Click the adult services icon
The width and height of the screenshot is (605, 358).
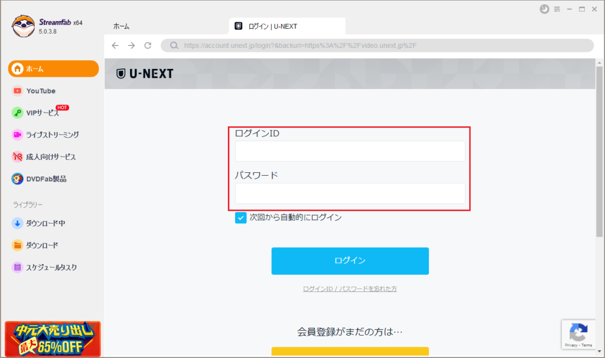point(17,157)
